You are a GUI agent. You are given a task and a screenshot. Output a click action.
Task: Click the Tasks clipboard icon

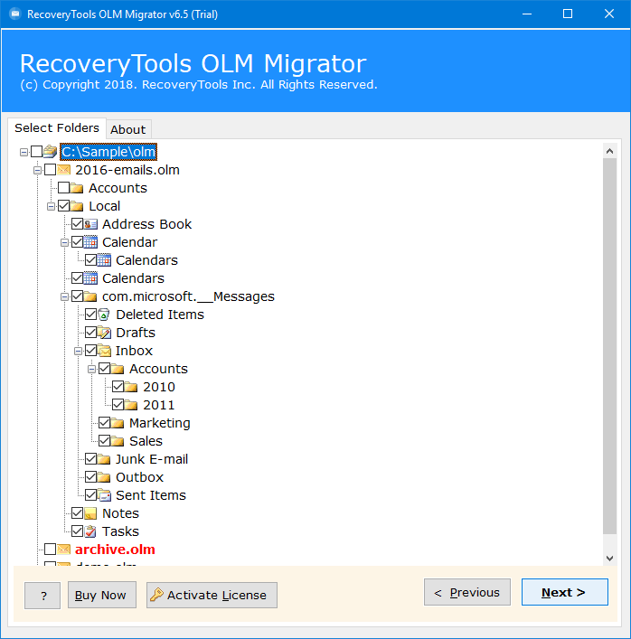[x=90, y=531]
